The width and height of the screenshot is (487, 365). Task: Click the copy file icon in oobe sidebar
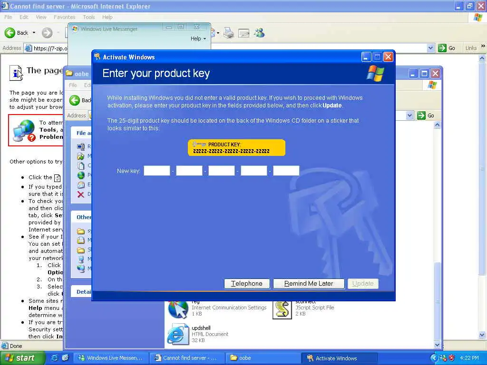81,166
